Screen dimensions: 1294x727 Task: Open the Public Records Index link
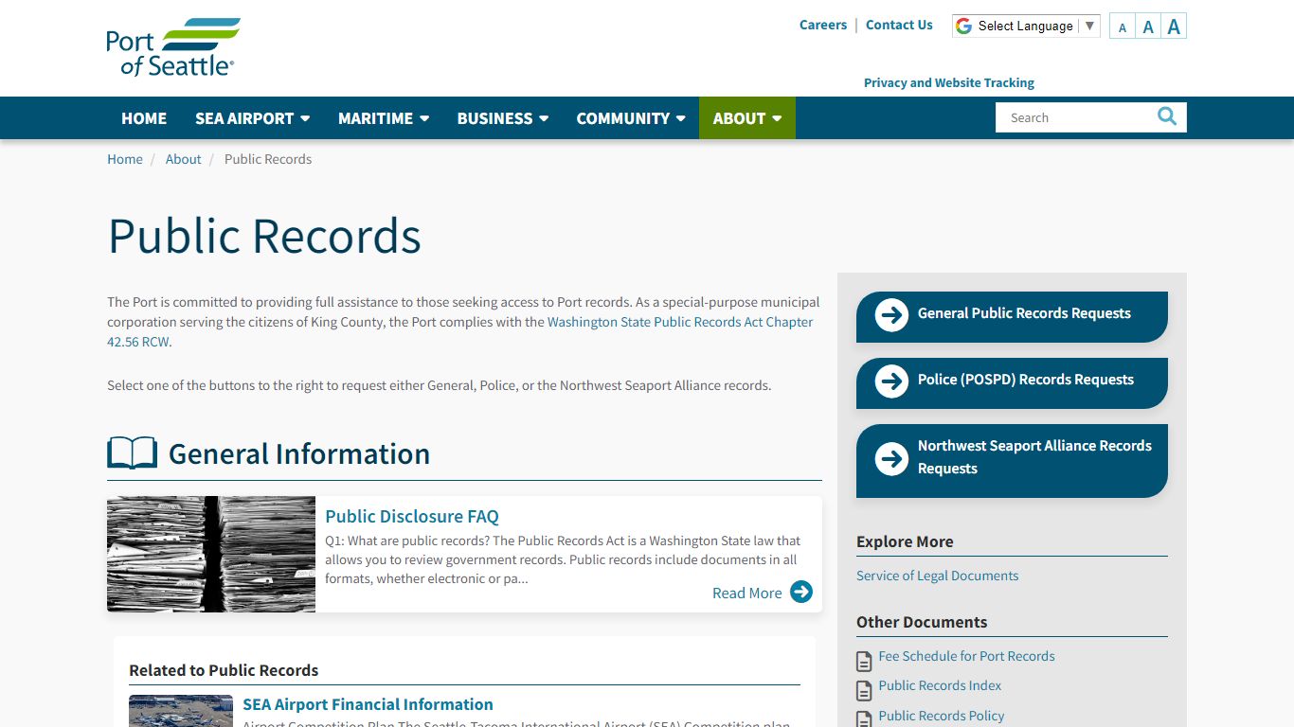[x=940, y=685]
